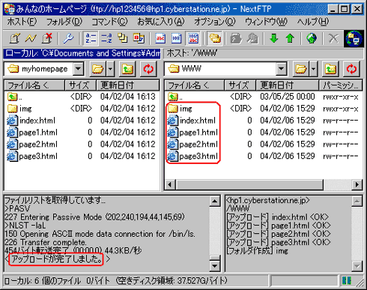Expand the host www folder dropdown

(x=281, y=68)
